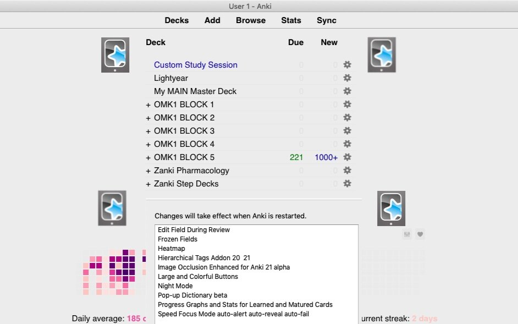Open My MAIN Master Deck
This screenshot has height=324, width=518.
[x=195, y=91]
